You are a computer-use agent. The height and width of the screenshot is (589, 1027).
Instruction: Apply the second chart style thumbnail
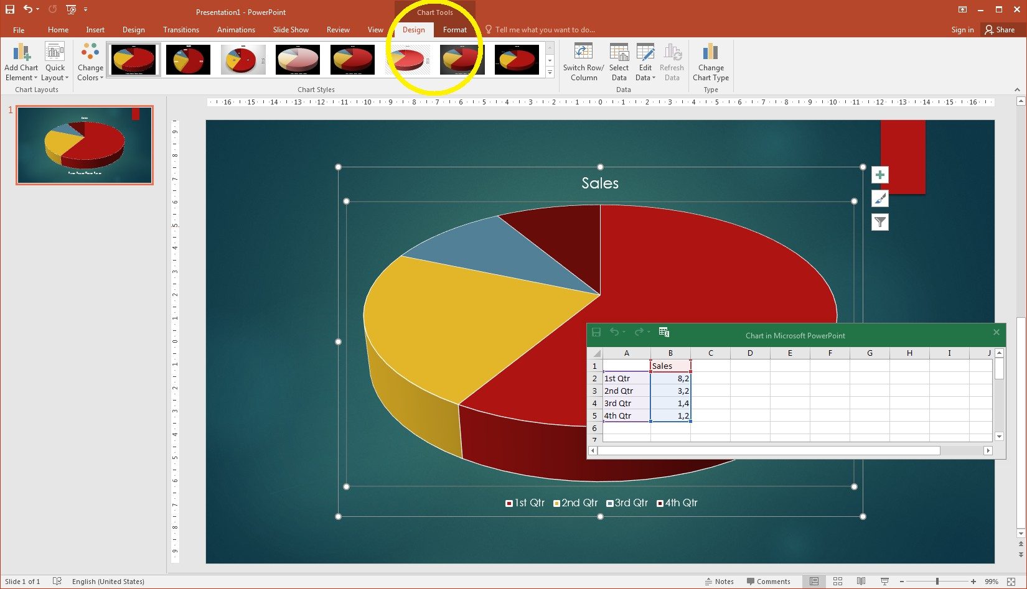tap(188, 60)
